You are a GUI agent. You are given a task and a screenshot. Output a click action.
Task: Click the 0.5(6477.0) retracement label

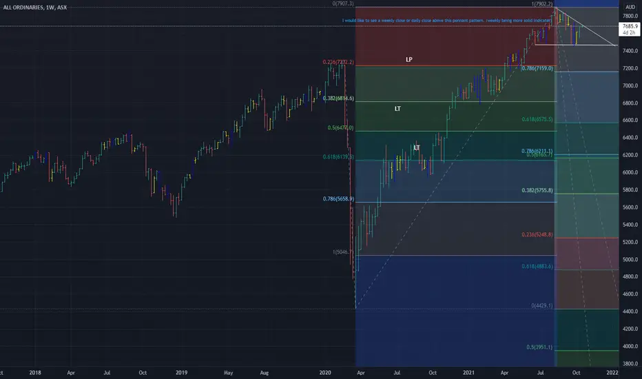[x=340, y=128]
